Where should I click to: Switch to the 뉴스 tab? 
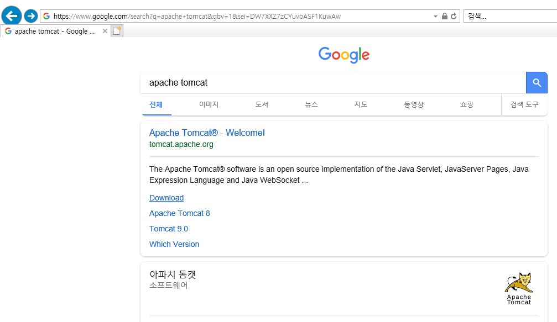tap(311, 104)
